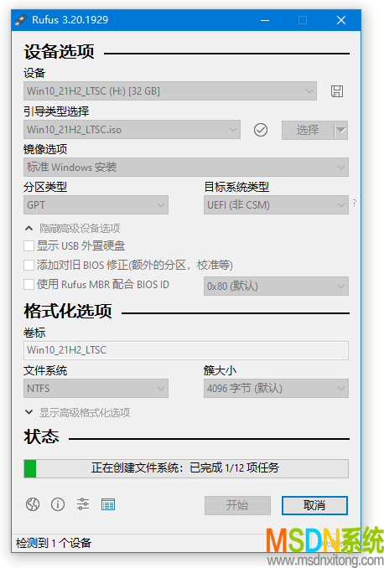The width and height of the screenshot is (384, 568).
Task: Click the 开始 button
Action: (237, 505)
